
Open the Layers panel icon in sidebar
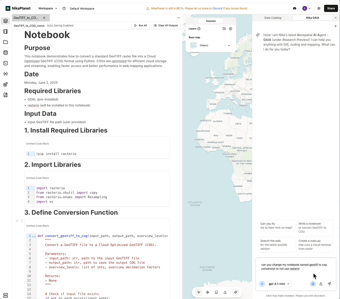6,21
